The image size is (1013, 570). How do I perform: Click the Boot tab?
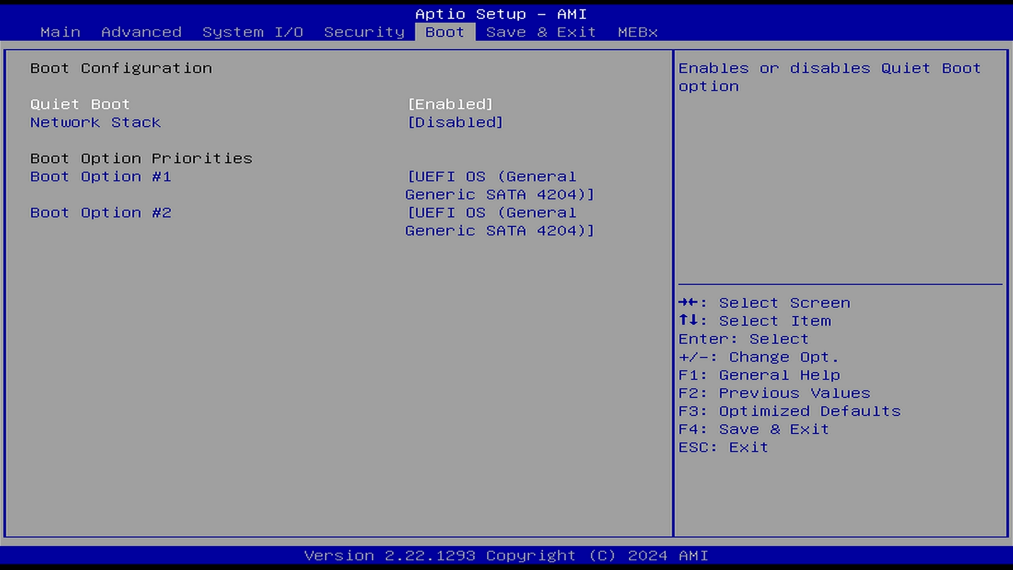pos(445,32)
